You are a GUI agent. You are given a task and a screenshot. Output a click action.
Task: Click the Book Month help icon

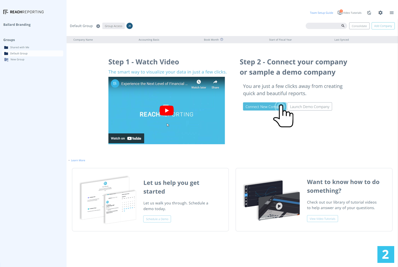tap(222, 39)
